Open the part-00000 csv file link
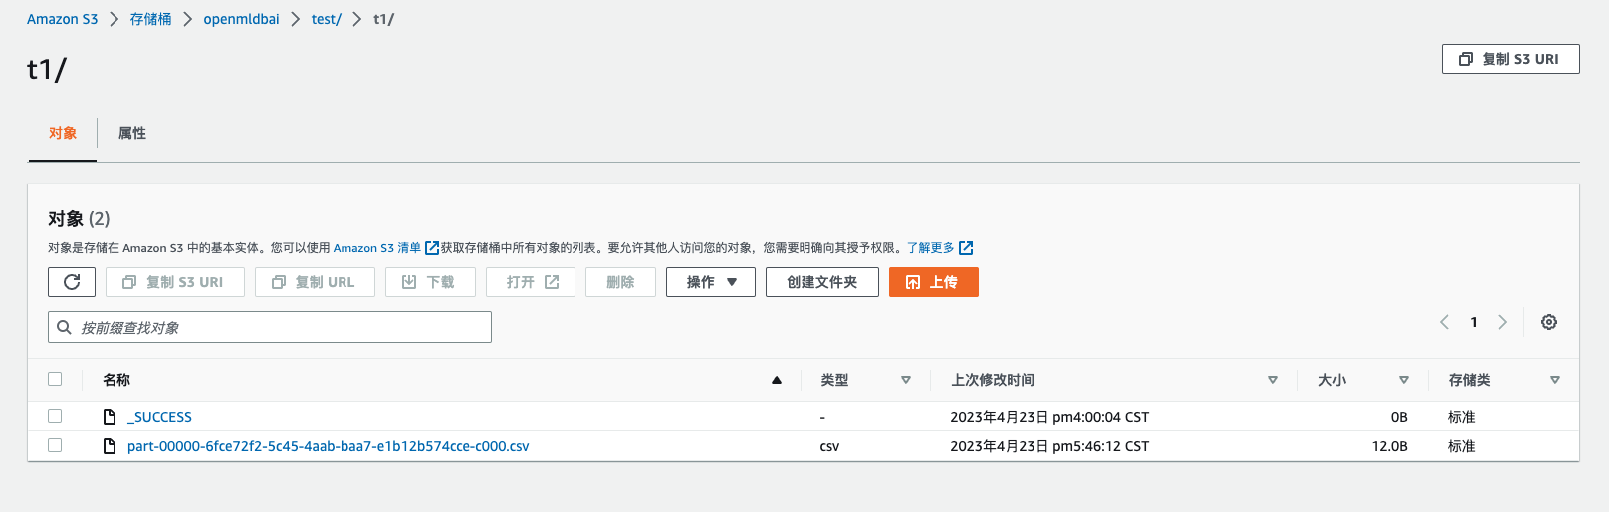Screen dimensions: 1609x512 point(329,446)
